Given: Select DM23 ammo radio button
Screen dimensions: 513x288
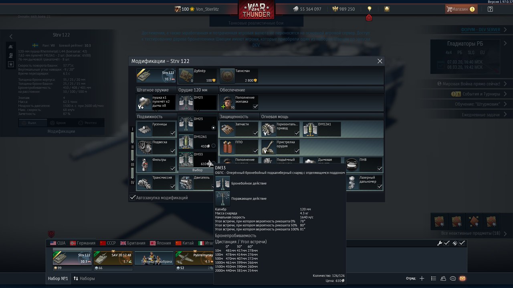Looking at the screenshot, I should pos(213,128).
